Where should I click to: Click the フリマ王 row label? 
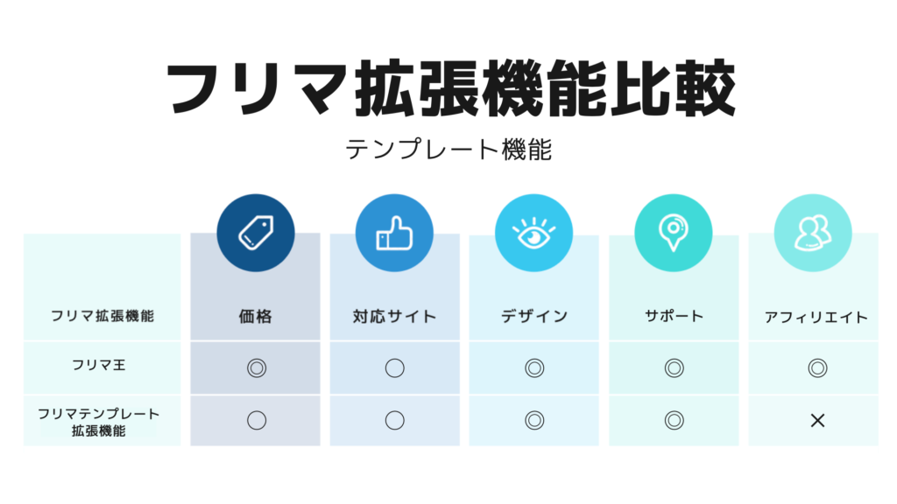click(x=99, y=365)
